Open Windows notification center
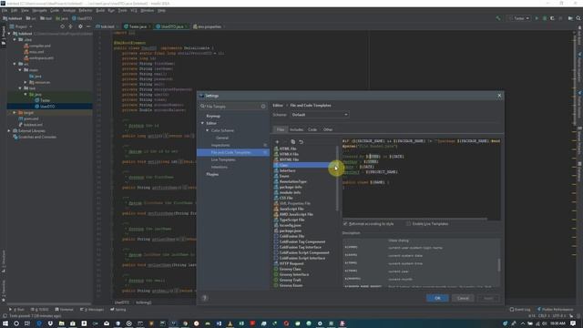The width and height of the screenshot is (583, 328). tap(574, 323)
